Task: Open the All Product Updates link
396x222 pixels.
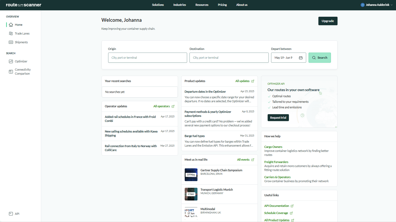Action: click(x=277, y=220)
